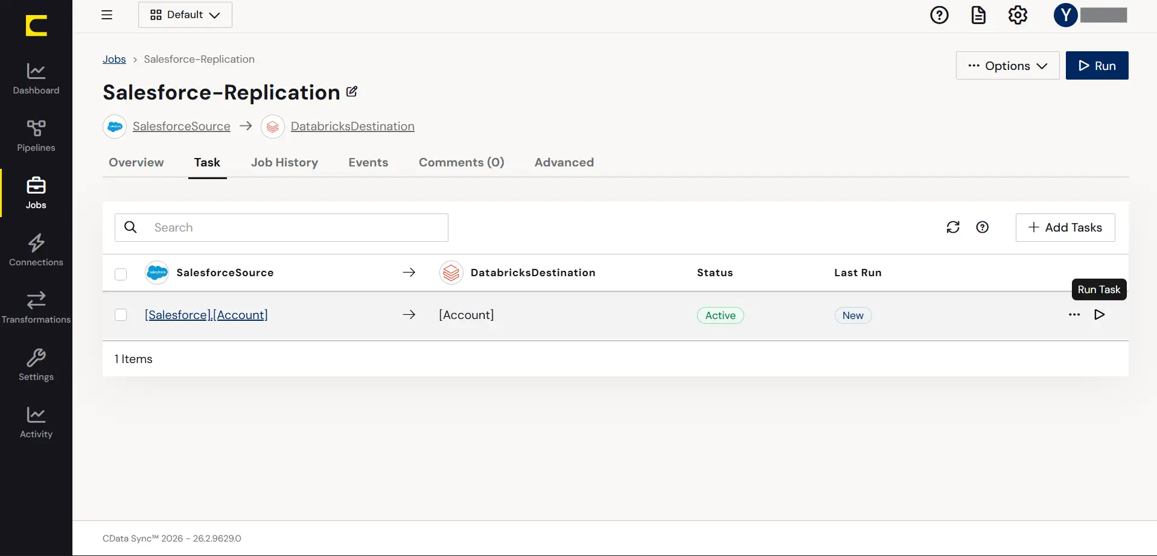This screenshot has width=1157, height=556.
Task: Refresh the task list
Action: [953, 227]
